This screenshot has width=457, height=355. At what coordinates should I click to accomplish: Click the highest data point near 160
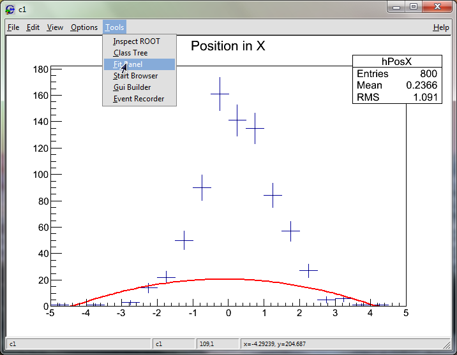tap(220, 94)
